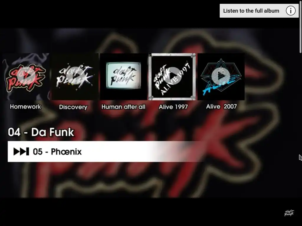The image size is (302, 226).
Task: Select the "Human after all" label
Action: pyautogui.click(x=124, y=107)
